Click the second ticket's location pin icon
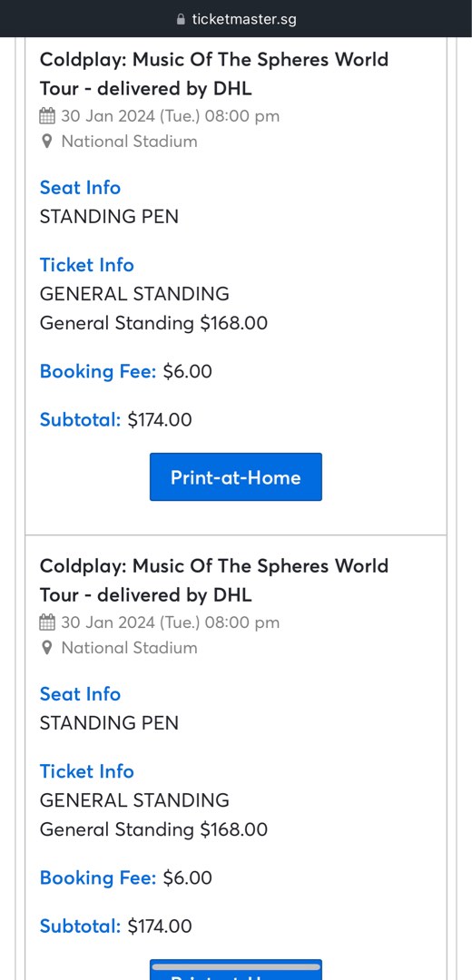This screenshot has width=472, height=980. tap(46, 648)
